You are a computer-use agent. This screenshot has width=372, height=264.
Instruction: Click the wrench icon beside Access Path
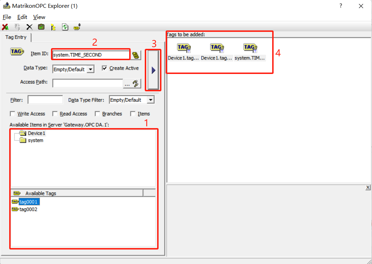pos(136,84)
